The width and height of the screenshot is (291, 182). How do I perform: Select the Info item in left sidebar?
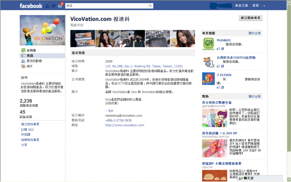[x=42, y=56]
